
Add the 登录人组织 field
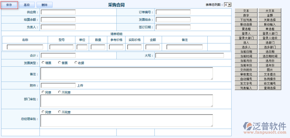[x=270, y=38]
